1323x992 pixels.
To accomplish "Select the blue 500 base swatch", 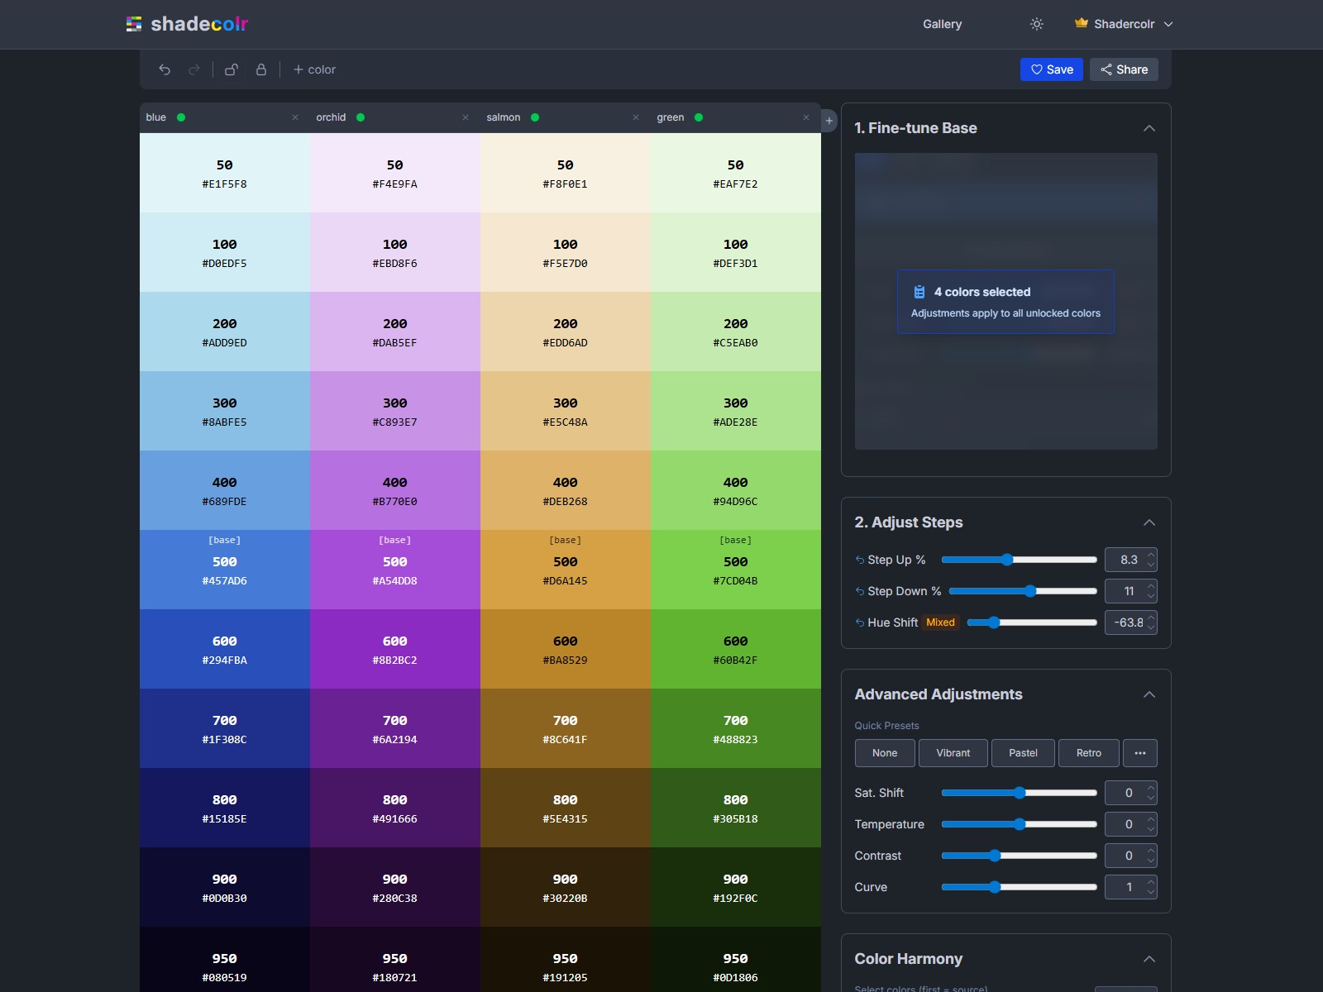I will point(225,570).
